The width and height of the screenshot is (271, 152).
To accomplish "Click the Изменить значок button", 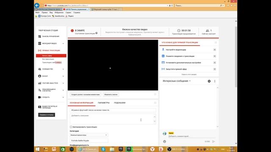I will point(111,95).
